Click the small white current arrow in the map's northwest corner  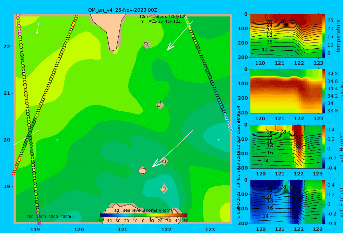pyautogui.click(x=38, y=27)
